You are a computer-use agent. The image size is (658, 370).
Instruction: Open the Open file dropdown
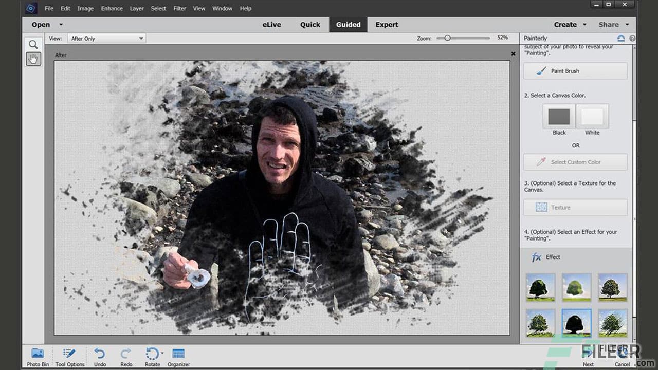pos(60,24)
